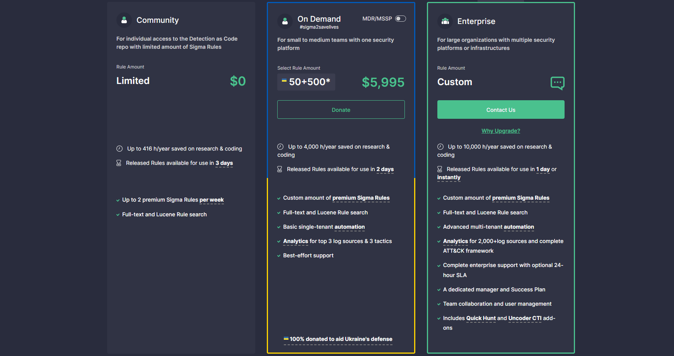Open the Why Upgrade? link
The height and width of the screenshot is (356, 674).
pos(501,131)
